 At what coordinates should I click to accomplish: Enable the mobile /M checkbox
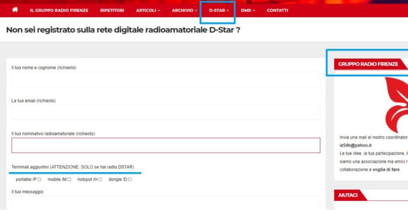point(69,180)
